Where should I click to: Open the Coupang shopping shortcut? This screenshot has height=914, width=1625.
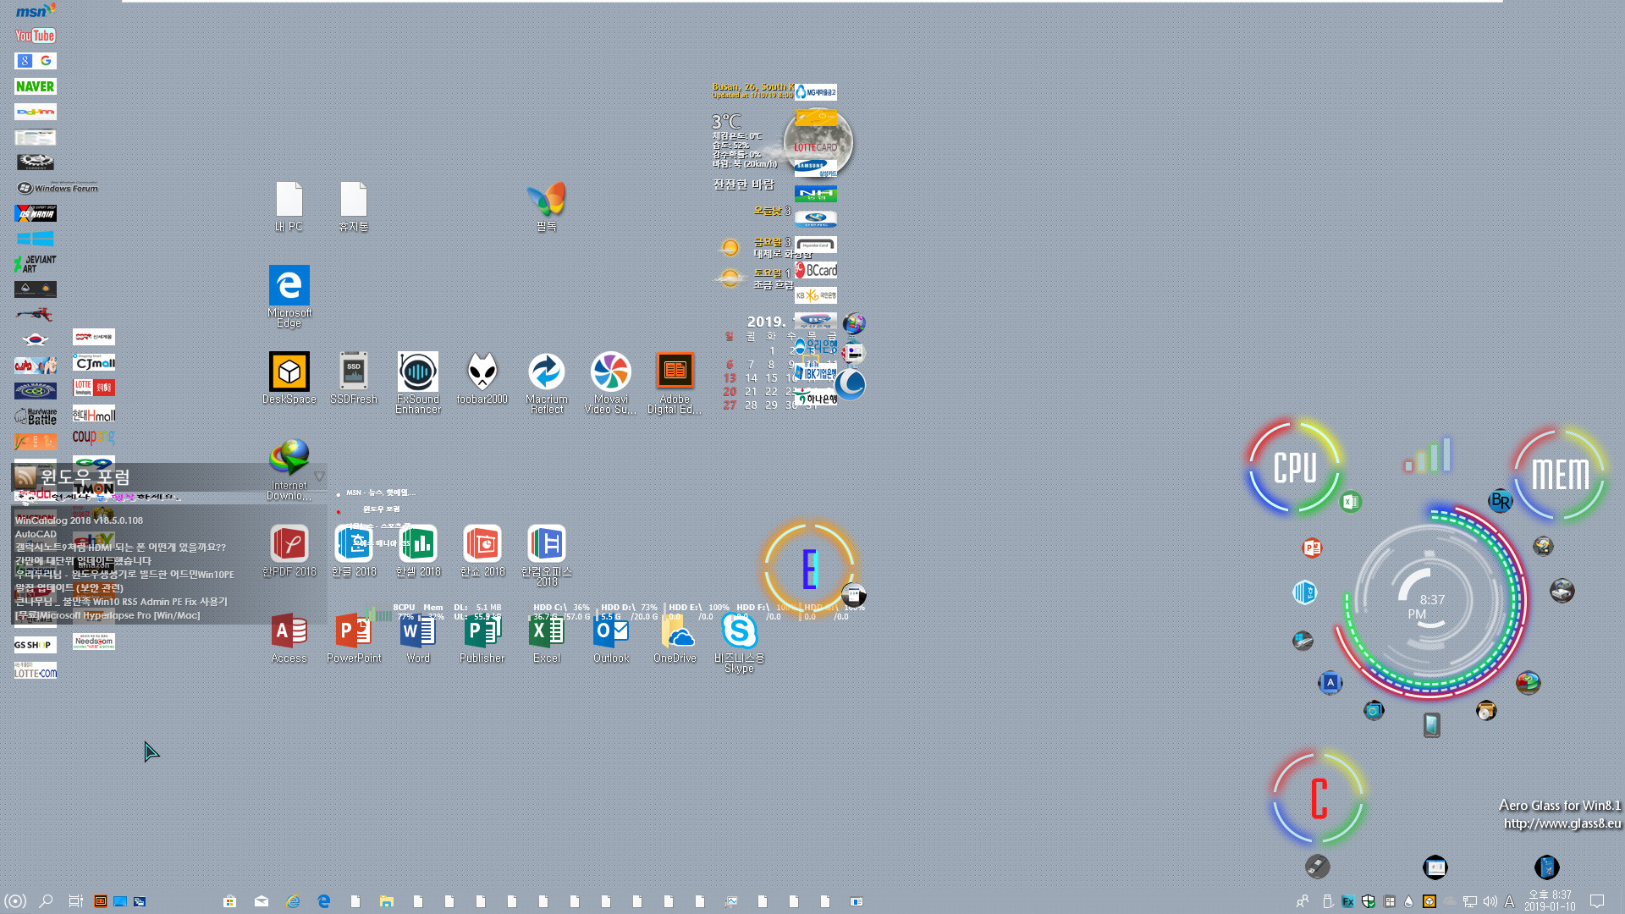point(94,438)
